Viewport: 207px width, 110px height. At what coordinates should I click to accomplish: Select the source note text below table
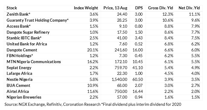coord(93,105)
